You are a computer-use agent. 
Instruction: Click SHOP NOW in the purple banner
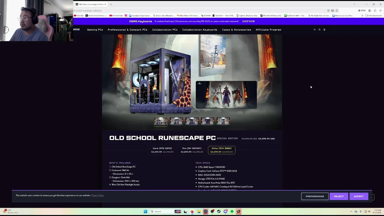click(248, 21)
